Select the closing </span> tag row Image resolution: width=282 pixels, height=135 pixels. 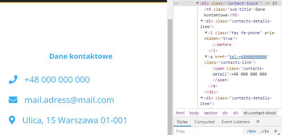[x=221, y=80]
